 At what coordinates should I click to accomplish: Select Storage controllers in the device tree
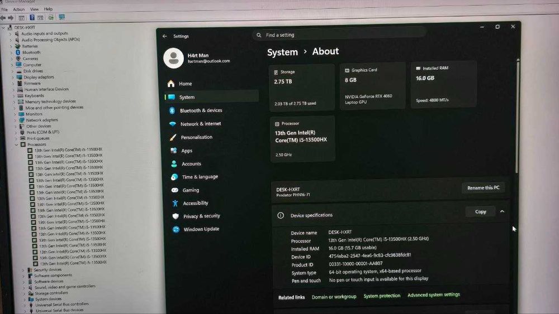coord(51,293)
